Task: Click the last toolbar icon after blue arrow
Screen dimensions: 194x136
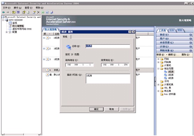Action: point(52,12)
